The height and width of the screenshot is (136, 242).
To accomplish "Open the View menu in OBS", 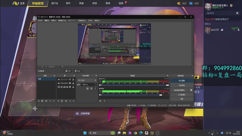I will coord(54,21).
